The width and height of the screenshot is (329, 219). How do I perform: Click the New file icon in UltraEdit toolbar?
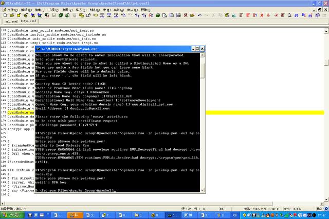(x=5, y=15)
